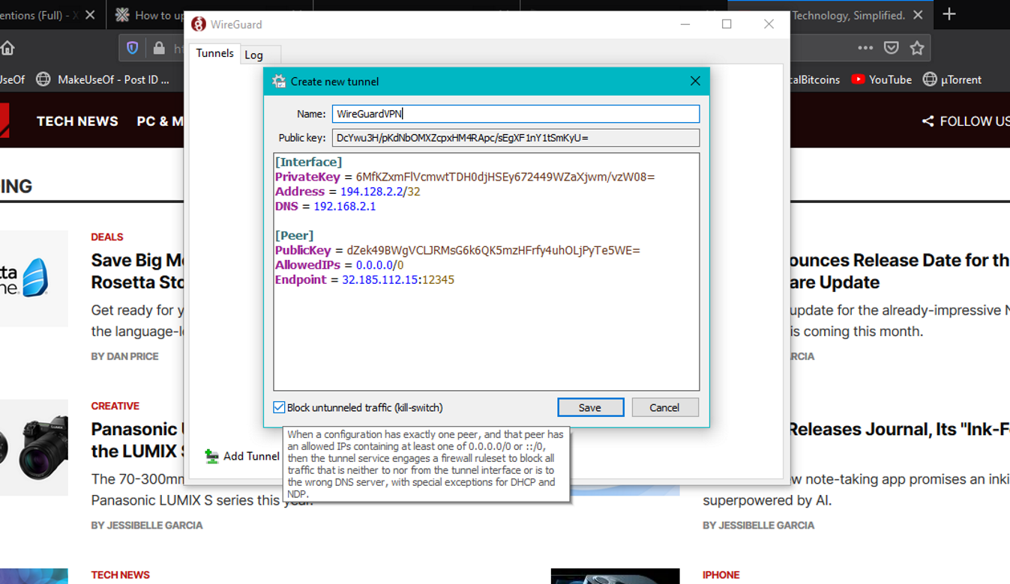The width and height of the screenshot is (1010, 584).
Task: Click the Create new tunnel dialog icon
Action: pyautogui.click(x=279, y=81)
